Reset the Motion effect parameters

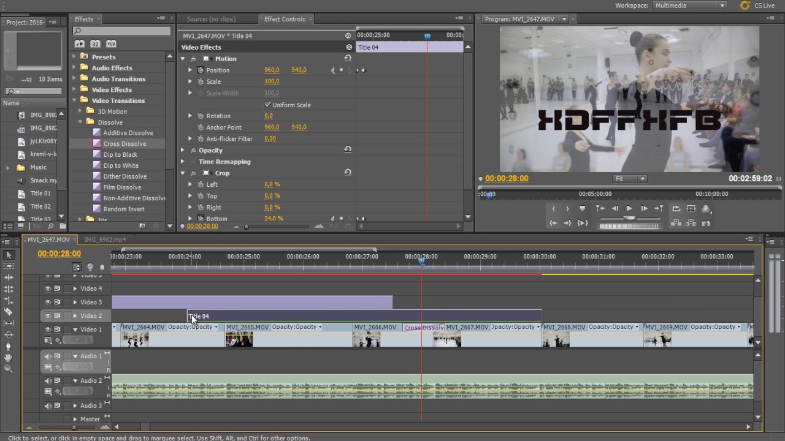348,58
